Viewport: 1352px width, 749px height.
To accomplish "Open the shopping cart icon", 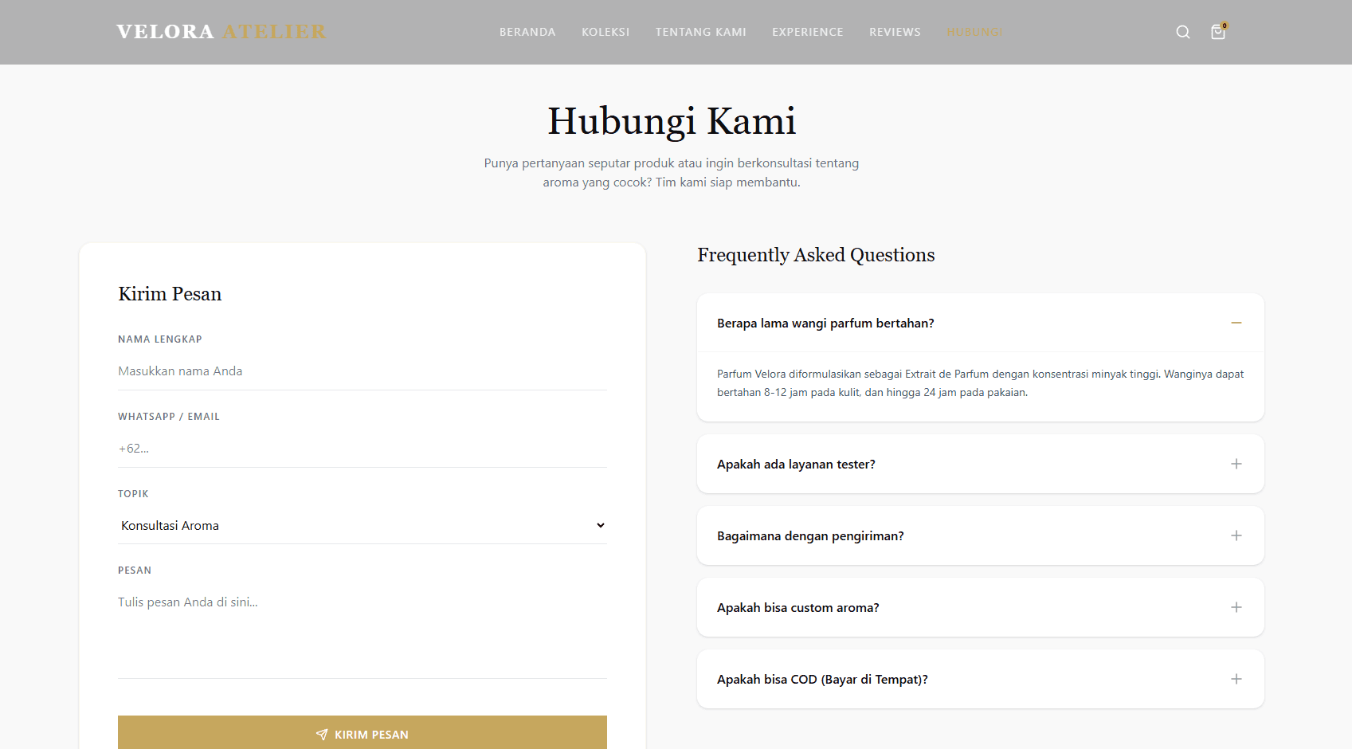I will click(x=1218, y=32).
